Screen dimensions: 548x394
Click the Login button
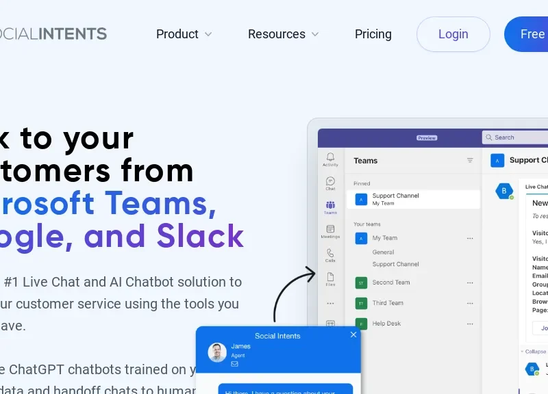tap(453, 34)
